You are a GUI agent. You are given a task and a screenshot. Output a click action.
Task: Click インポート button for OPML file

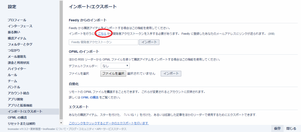pos(171,73)
